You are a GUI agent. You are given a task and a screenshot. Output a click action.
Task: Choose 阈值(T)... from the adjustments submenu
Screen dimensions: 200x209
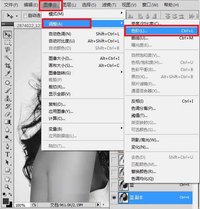click(162, 115)
